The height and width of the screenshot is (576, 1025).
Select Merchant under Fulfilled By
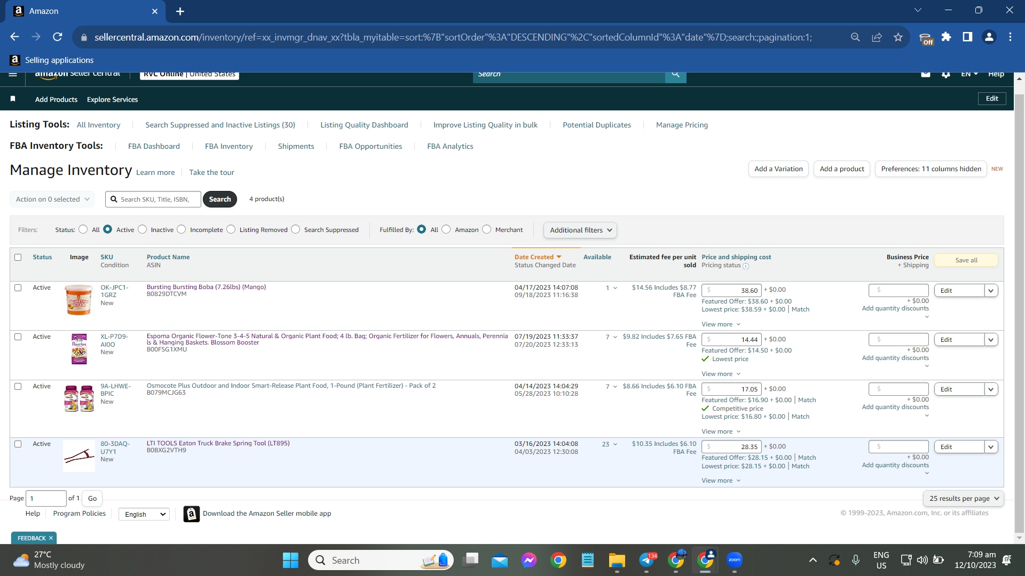(486, 229)
